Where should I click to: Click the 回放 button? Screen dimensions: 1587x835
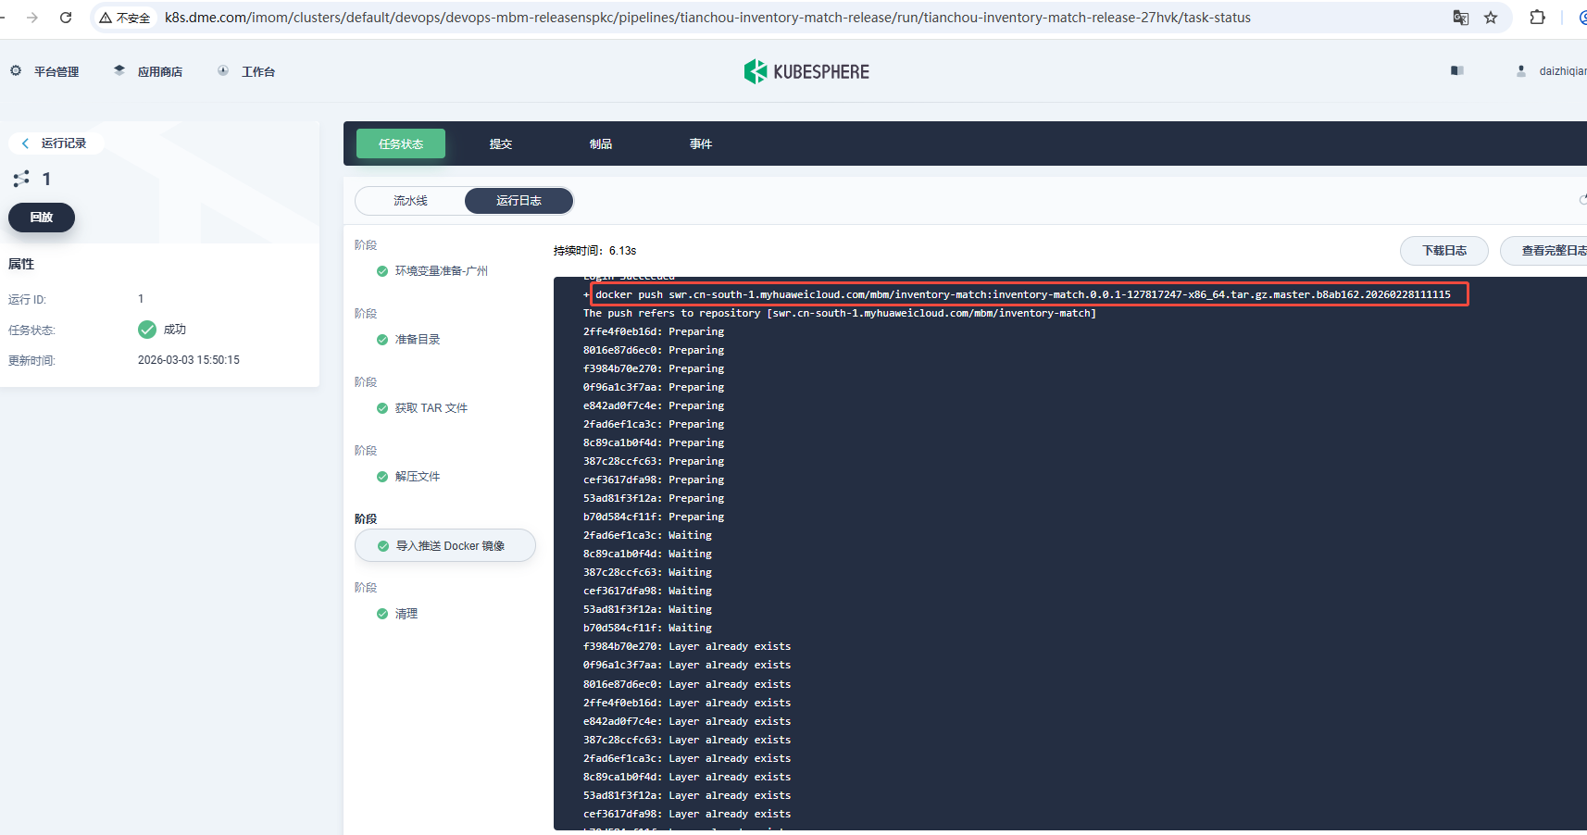42,218
